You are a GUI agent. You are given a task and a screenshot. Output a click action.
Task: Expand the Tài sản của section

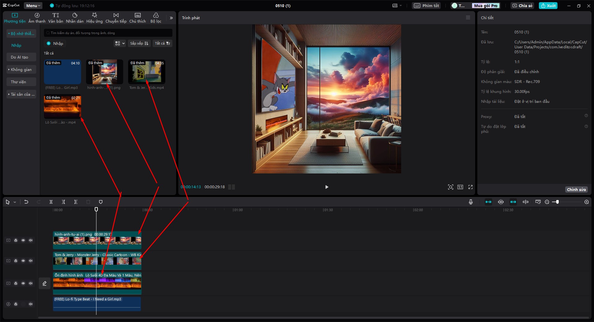21,94
